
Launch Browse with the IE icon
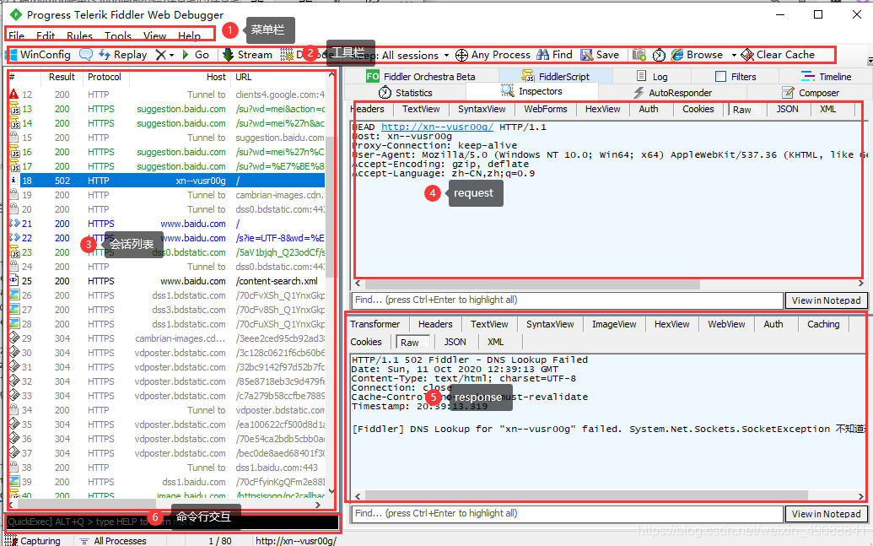tap(697, 55)
